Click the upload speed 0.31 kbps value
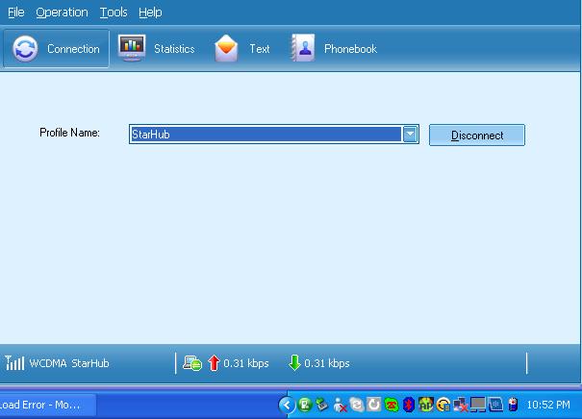Screen dimensions: 582x419 coord(246,363)
